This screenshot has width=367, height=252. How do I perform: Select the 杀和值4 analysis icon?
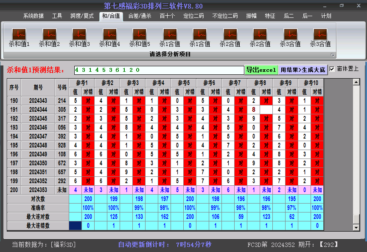pyautogui.click(x=109, y=38)
